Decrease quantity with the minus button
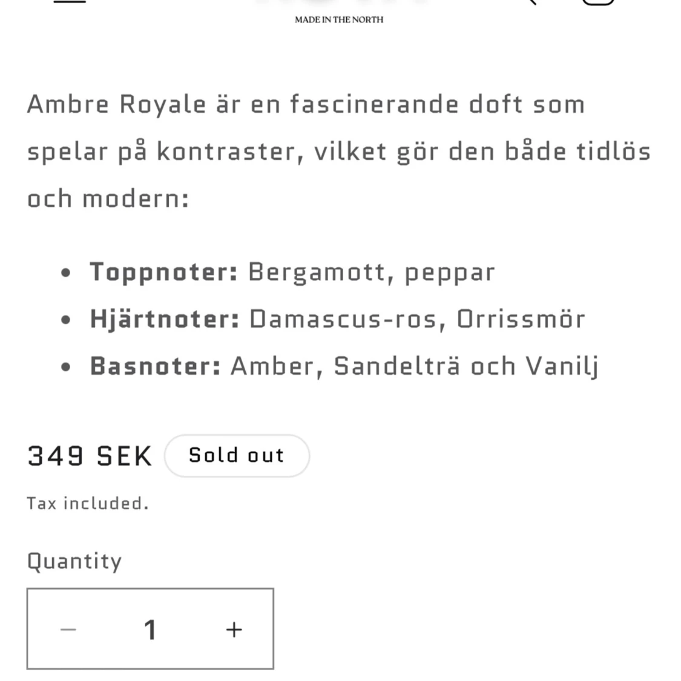The height and width of the screenshot is (681, 681). click(68, 629)
